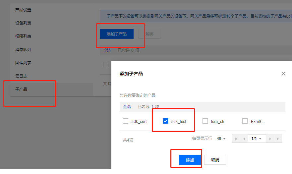Confirm with the 添加 button

[190, 160]
